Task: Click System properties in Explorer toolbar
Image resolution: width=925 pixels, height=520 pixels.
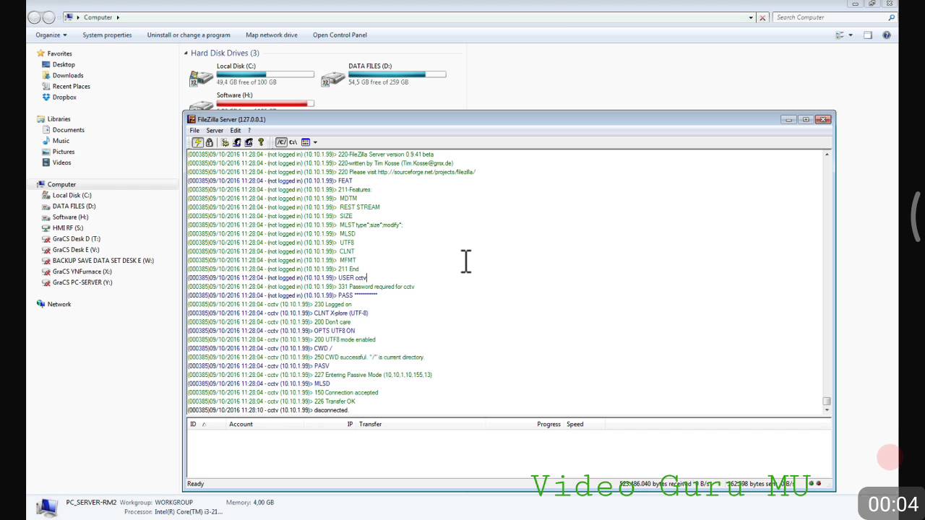Action: click(x=107, y=35)
